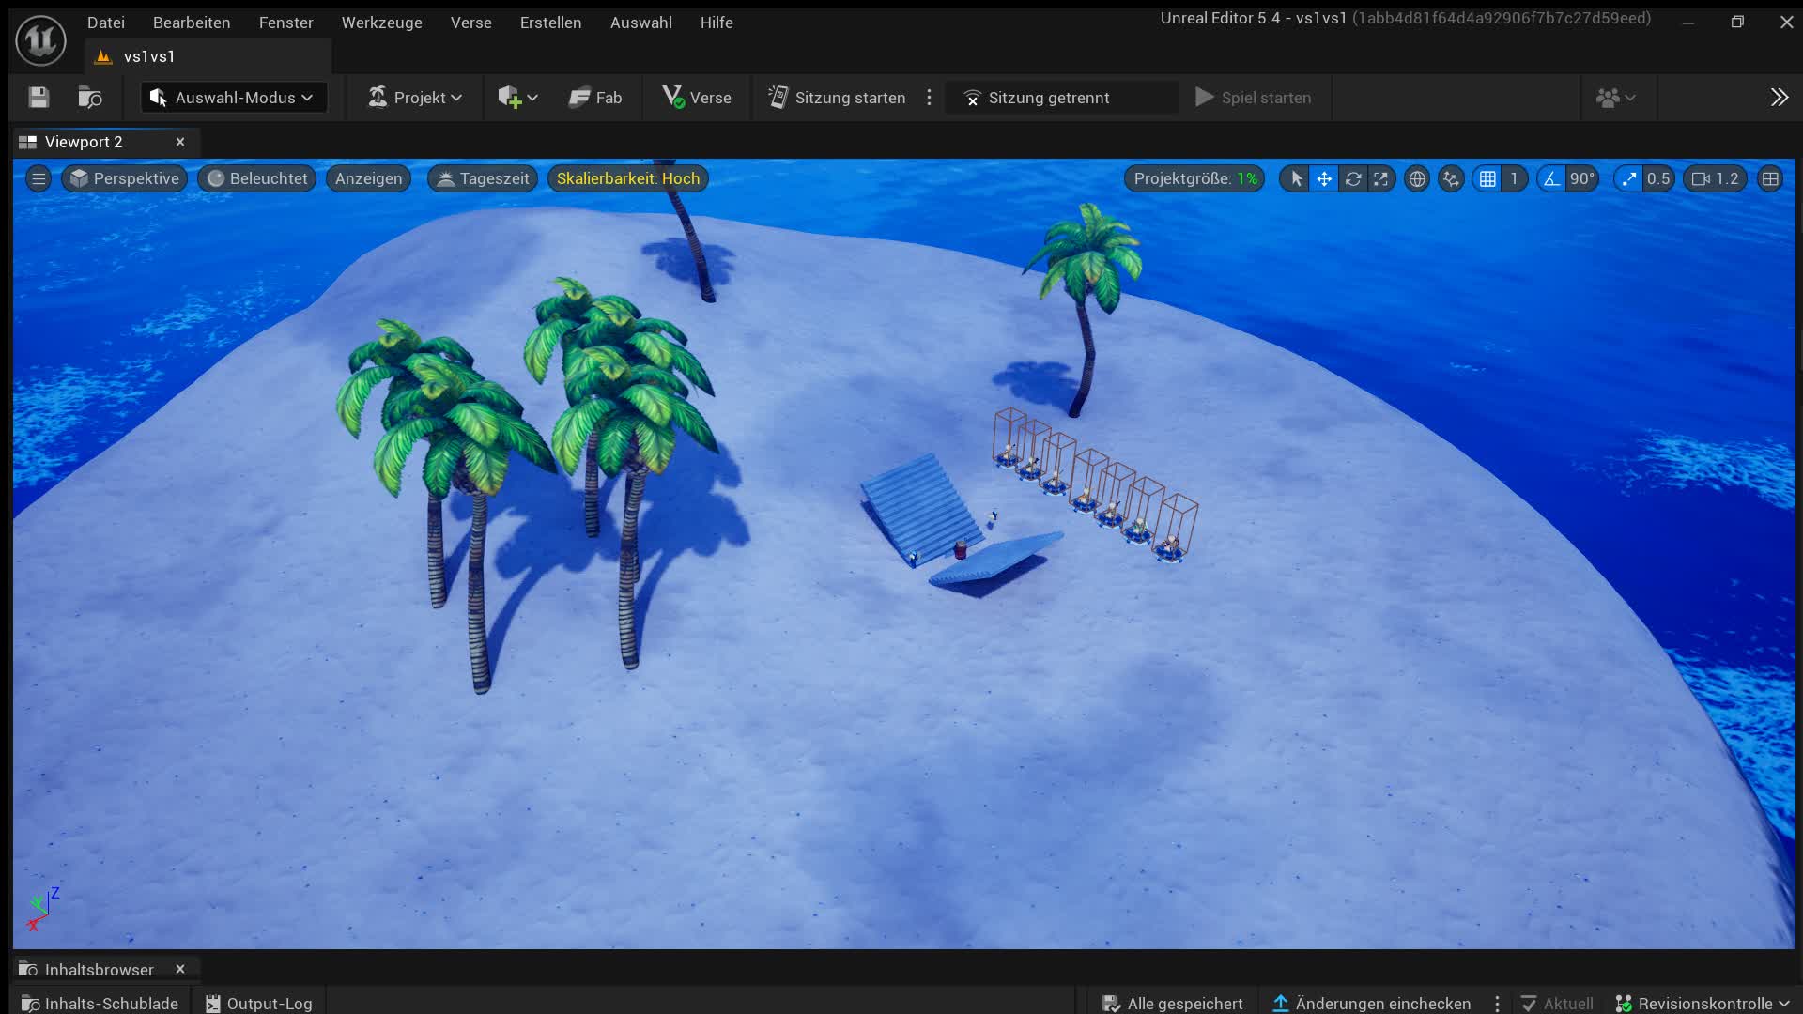Open the Perspektive view type dropdown
The image size is (1803, 1014).
click(x=125, y=178)
